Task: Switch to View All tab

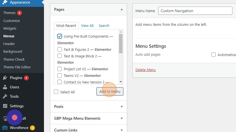Action: [87, 26]
